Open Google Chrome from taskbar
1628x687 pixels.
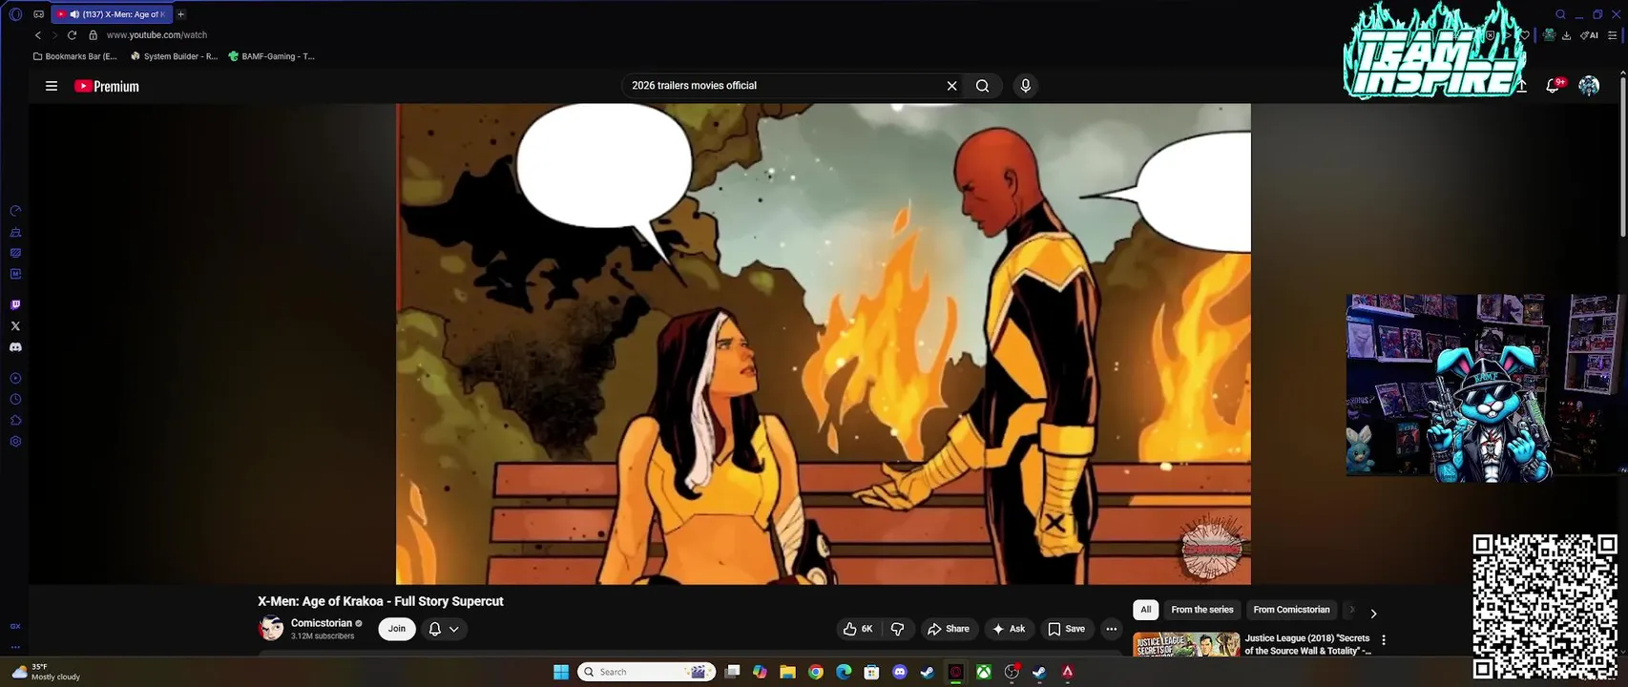pyautogui.click(x=816, y=672)
